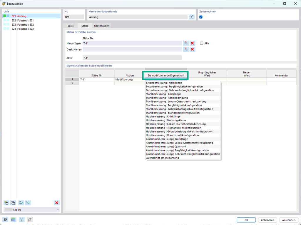The image size is (301, 225).
Task: Enable the Alle checkbox for members
Action: tap(201, 43)
